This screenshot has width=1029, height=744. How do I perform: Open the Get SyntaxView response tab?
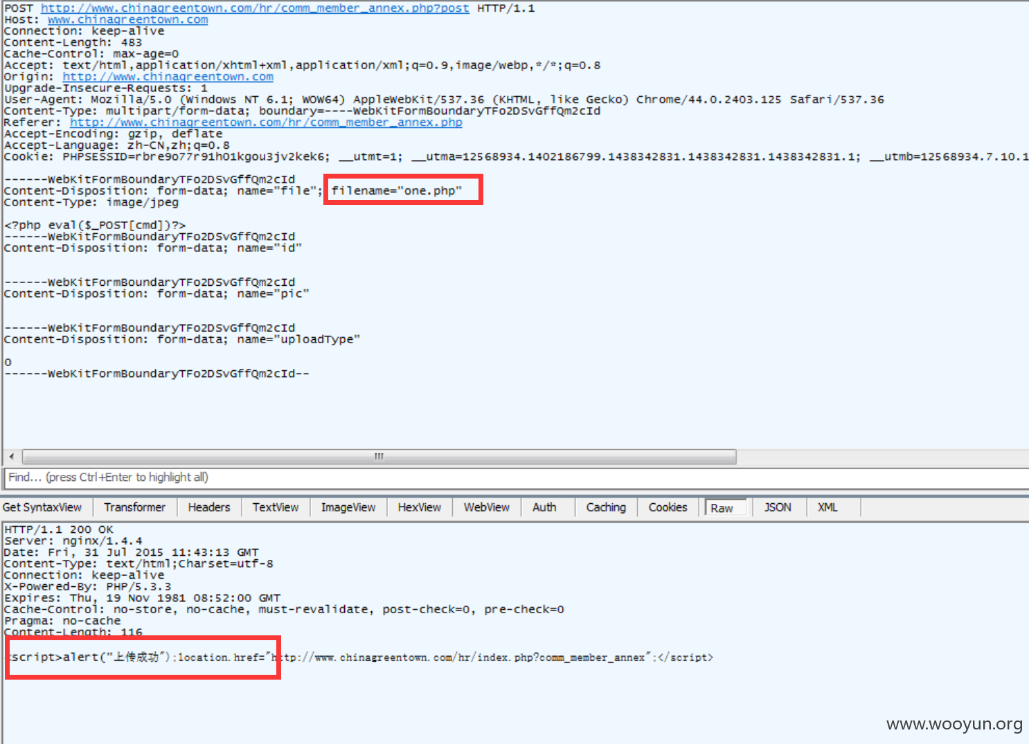42,507
